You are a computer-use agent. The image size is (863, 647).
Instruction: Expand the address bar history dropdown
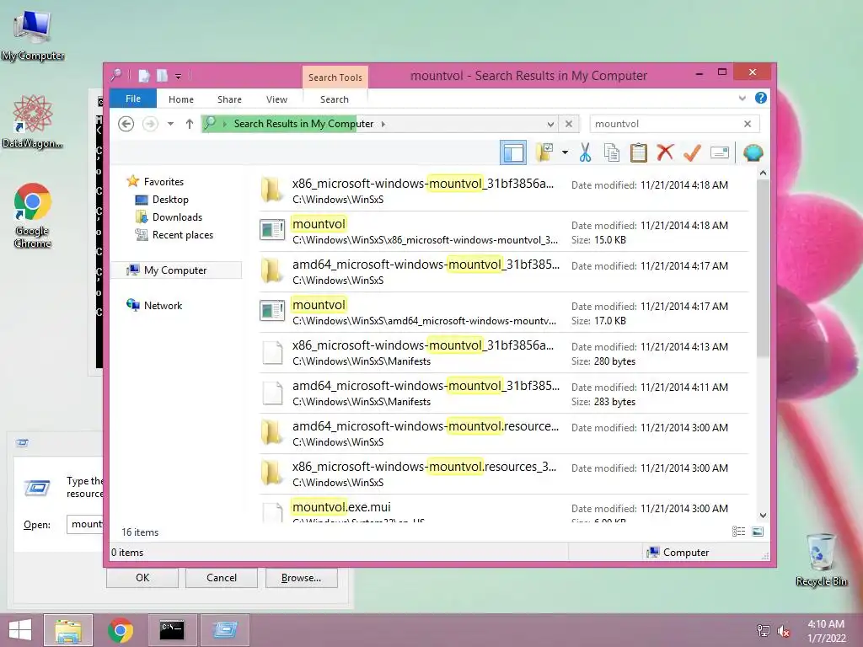(550, 124)
